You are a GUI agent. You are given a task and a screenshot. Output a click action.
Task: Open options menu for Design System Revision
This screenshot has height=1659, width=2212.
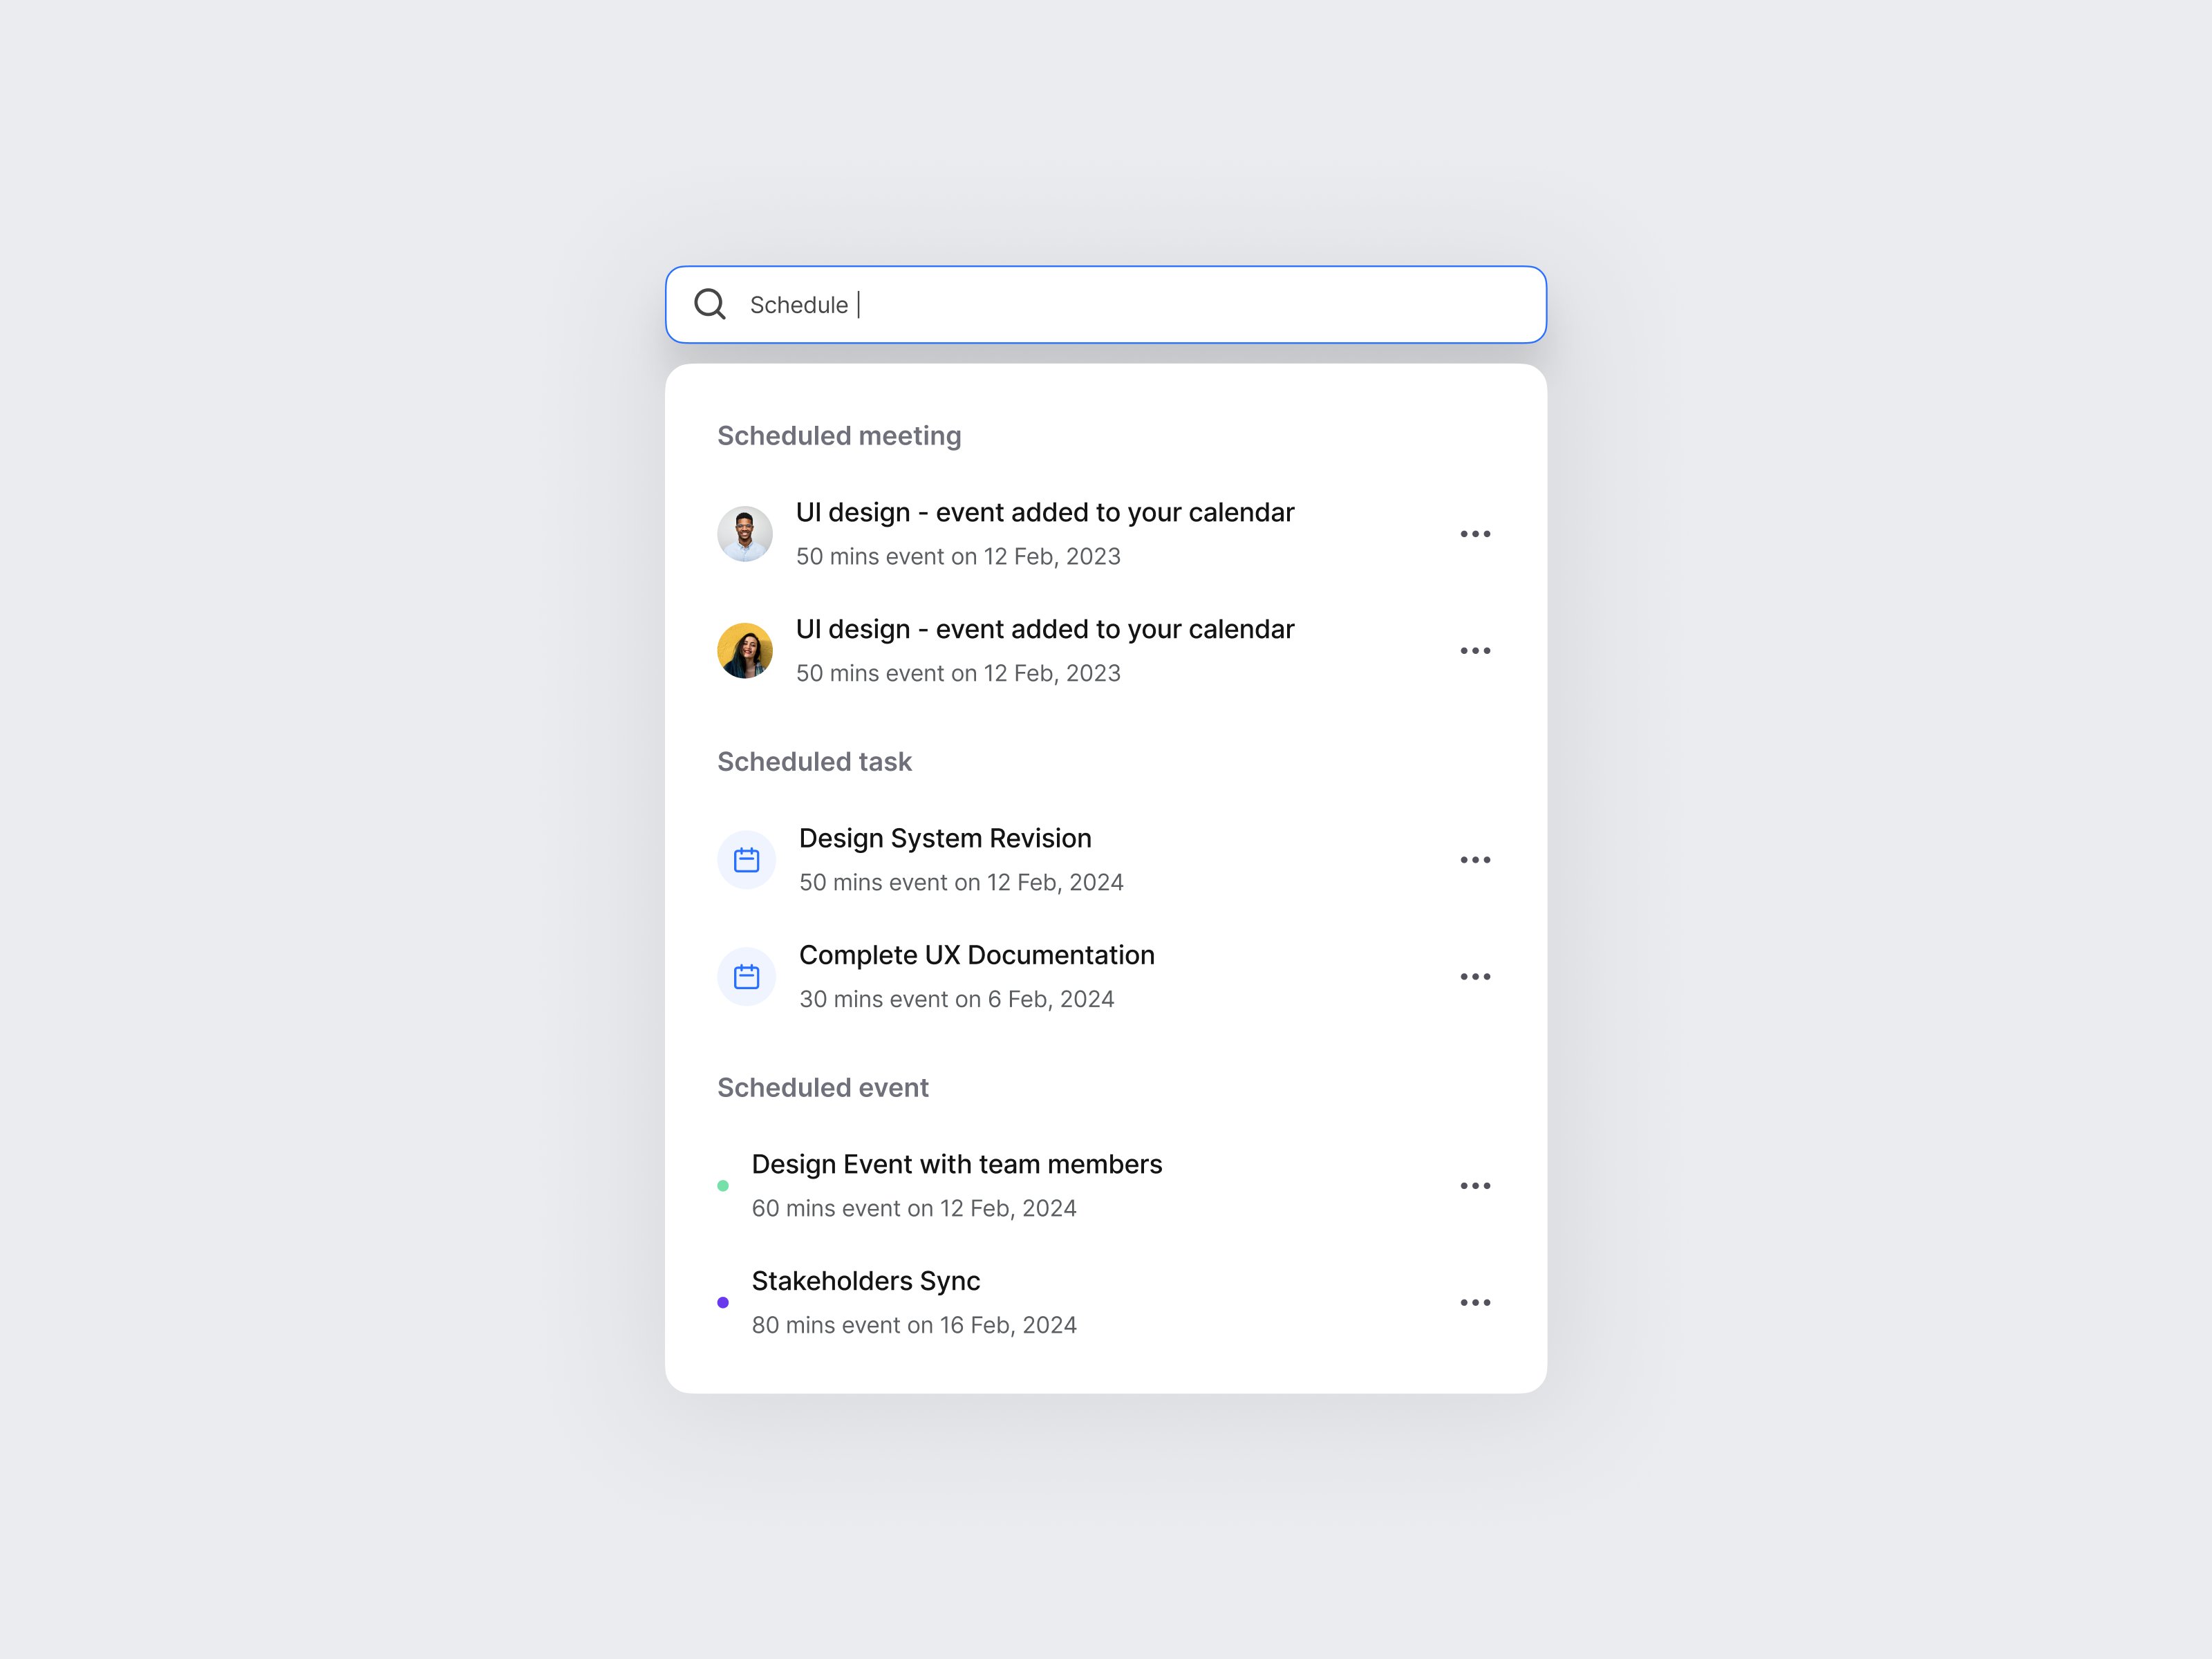tap(1475, 859)
